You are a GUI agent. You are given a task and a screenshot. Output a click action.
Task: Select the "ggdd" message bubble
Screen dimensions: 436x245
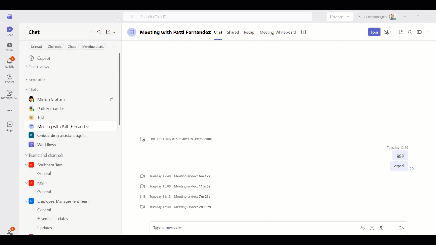(x=399, y=166)
